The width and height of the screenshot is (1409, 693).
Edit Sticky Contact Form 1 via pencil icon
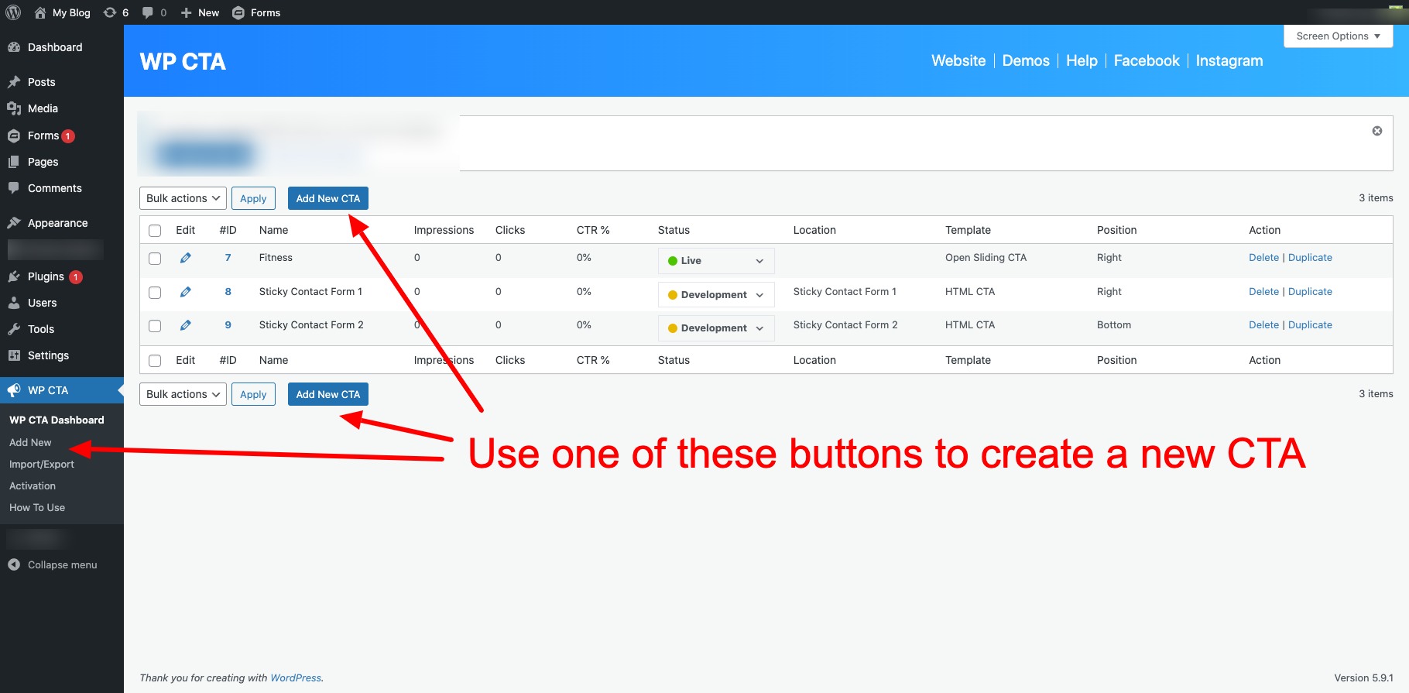(x=186, y=292)
